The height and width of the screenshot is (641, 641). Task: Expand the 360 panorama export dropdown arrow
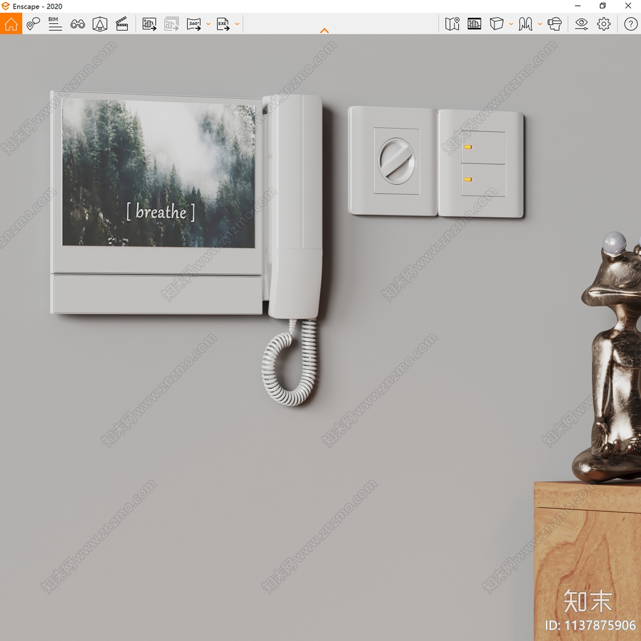208,24
